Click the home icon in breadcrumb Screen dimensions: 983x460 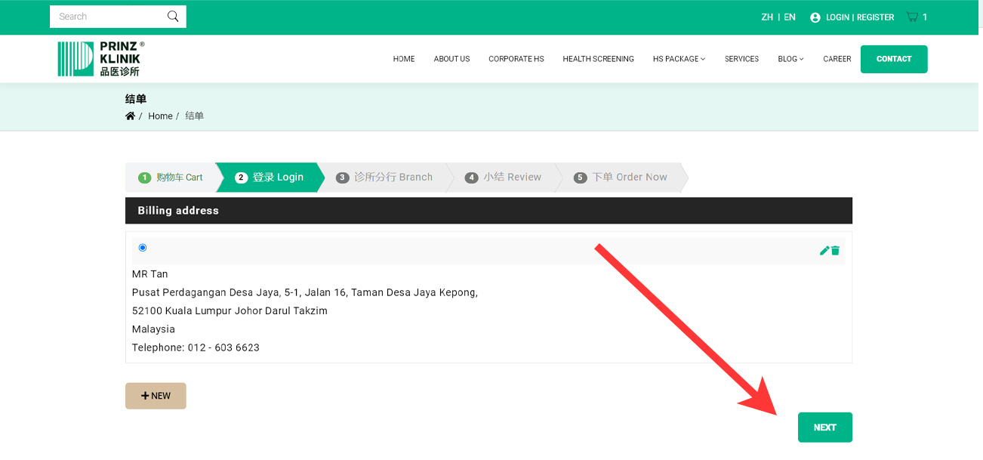point(130,116)
